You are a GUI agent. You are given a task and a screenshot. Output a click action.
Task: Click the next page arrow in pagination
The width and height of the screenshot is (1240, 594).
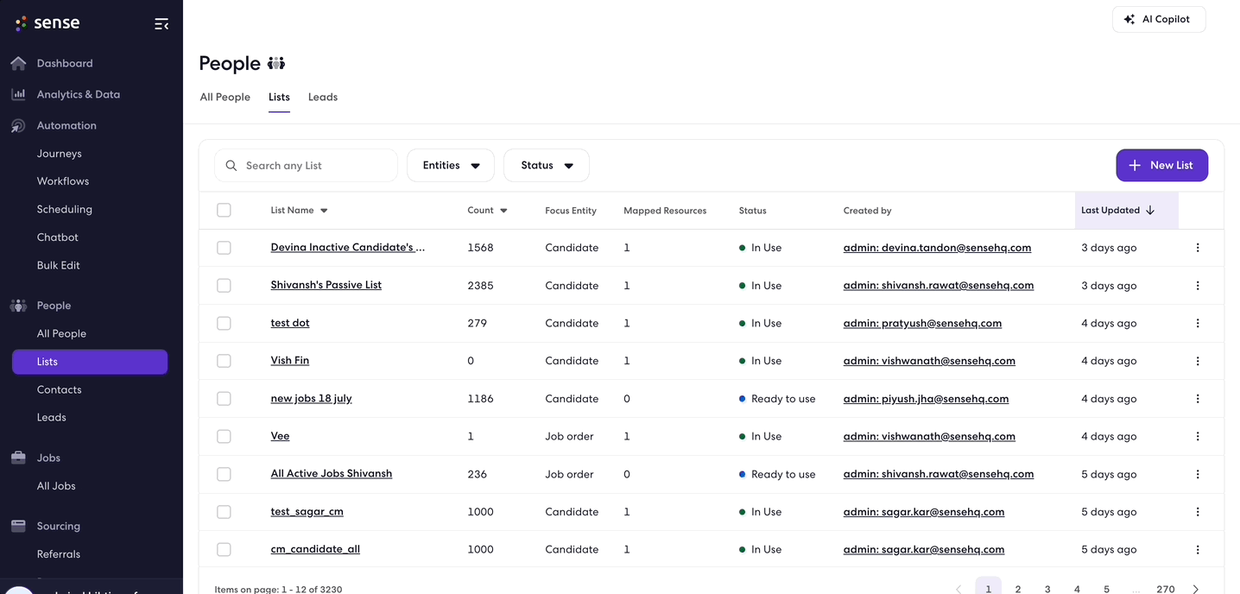1196,589
